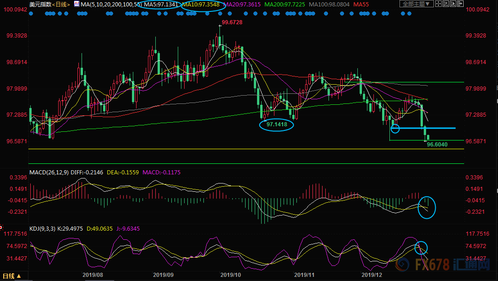This screenshot has height=281, width=498.
Task: Click the MACD(26,12,9) indicator label
Action: pos(49,172)
